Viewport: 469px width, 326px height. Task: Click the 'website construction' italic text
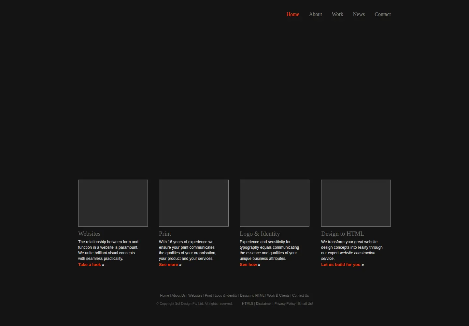coord(357,253)
